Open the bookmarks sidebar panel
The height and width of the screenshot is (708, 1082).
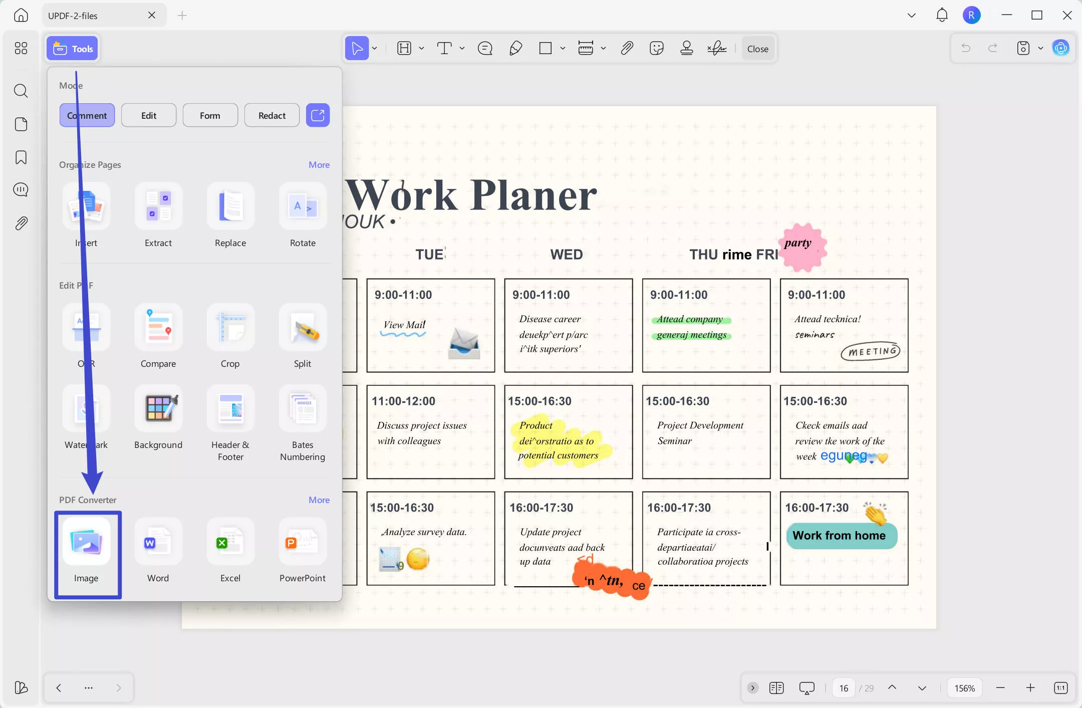click(x=21, y=157)
